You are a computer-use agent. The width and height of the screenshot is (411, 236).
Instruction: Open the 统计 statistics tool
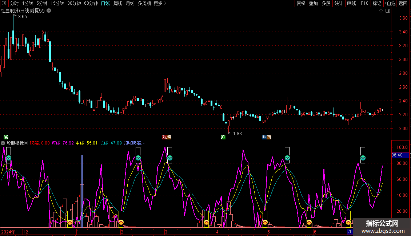pos(339,3)
